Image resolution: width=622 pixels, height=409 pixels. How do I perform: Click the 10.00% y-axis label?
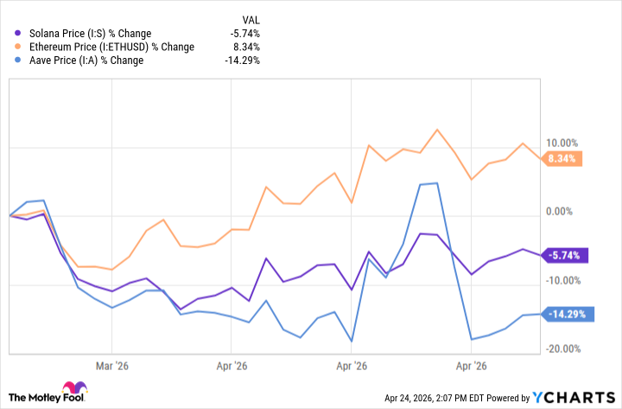coord(560,144)
